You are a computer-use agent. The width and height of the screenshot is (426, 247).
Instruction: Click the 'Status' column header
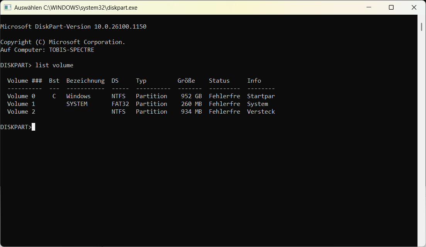[x=219, y=81]
